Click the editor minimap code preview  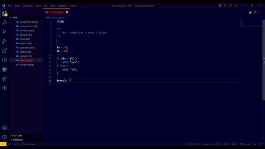251,23
